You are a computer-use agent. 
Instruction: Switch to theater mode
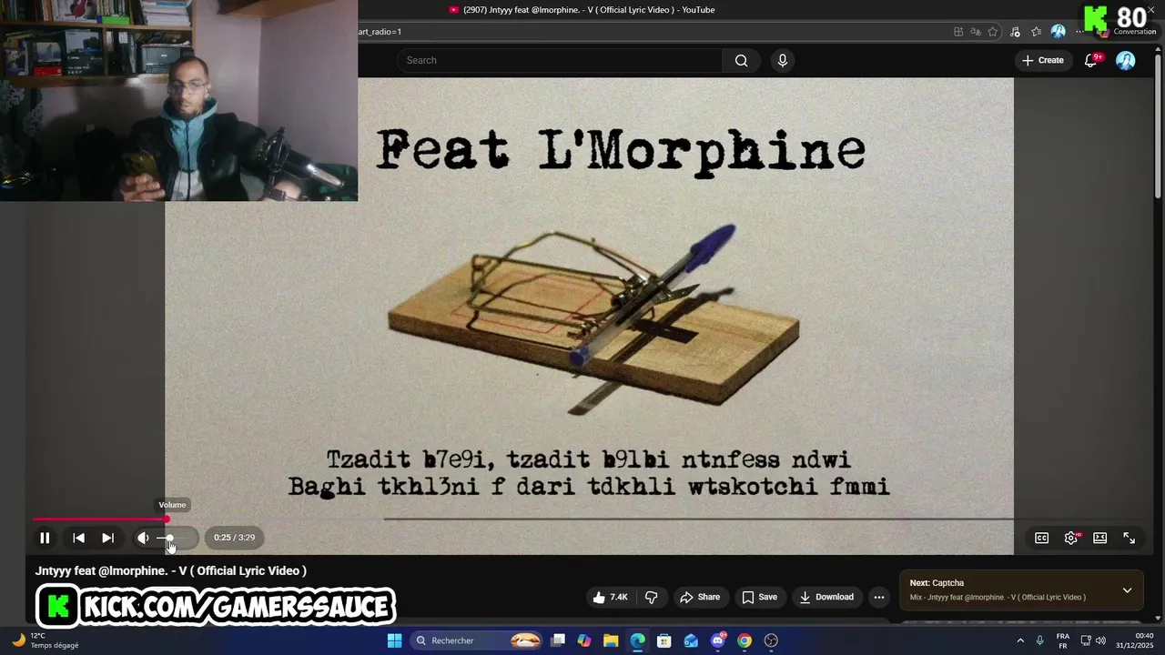pos(1099,538)
